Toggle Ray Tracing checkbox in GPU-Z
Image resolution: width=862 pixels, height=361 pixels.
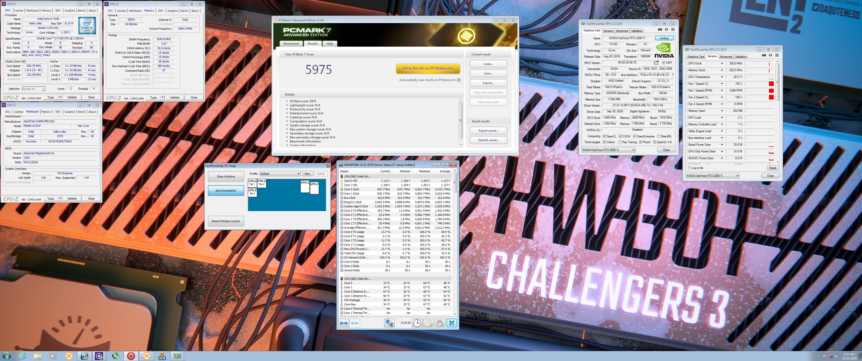[x=620, y=142]
